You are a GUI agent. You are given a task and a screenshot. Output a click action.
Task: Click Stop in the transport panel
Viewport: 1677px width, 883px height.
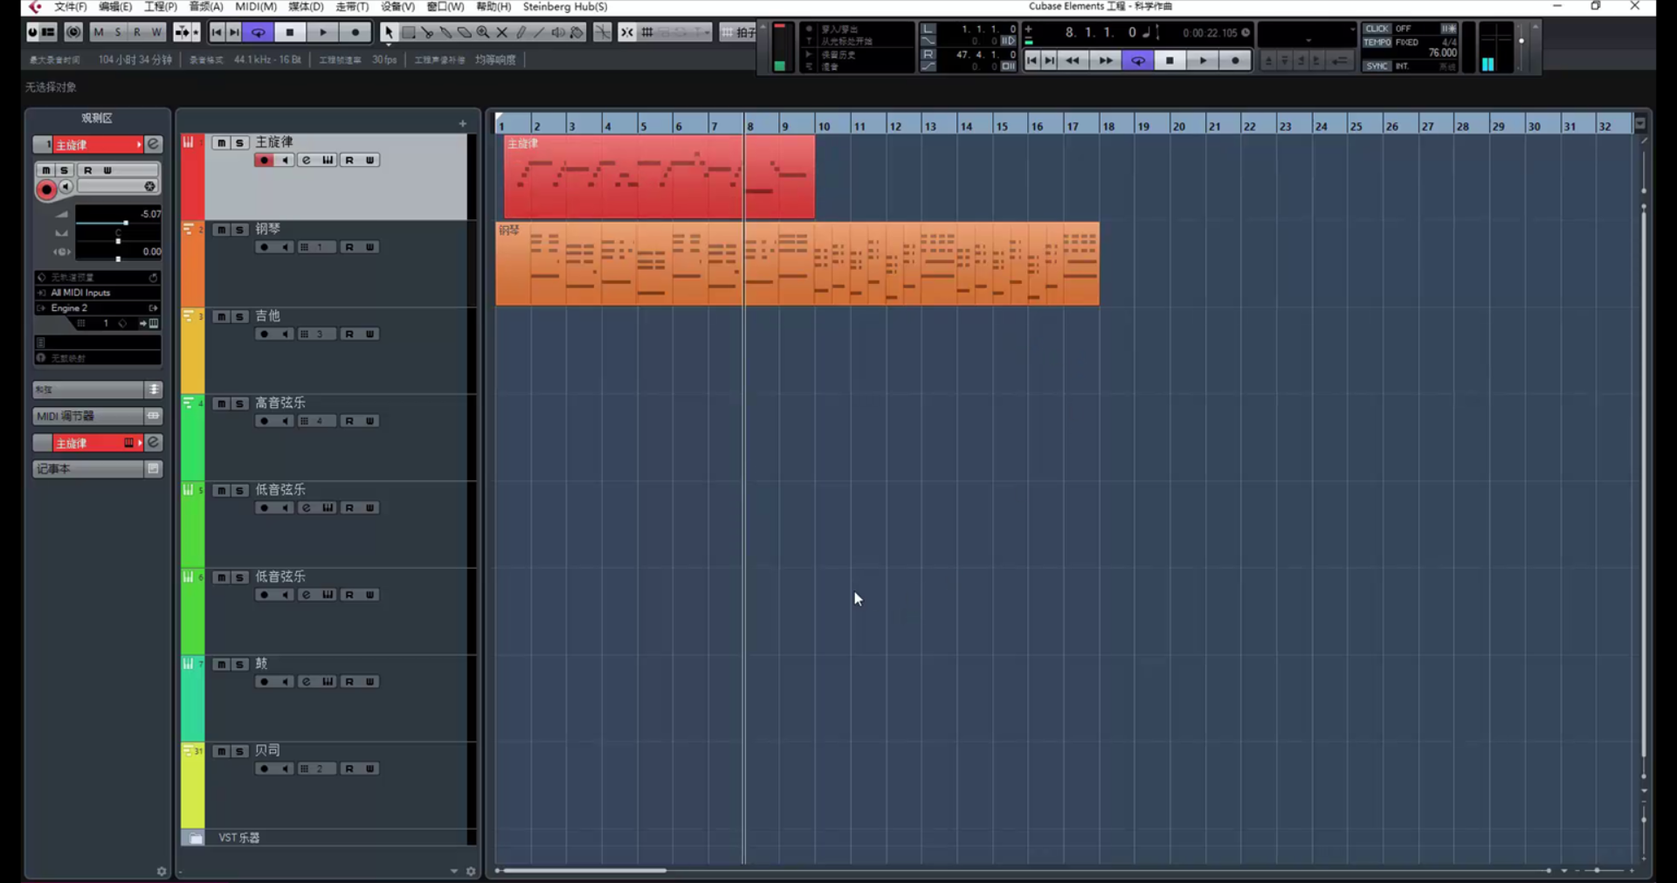[x=1170, y=60]
